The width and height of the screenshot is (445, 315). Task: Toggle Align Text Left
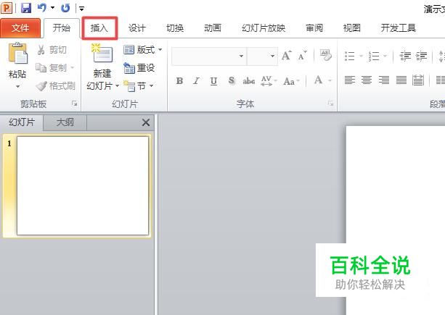350,80
